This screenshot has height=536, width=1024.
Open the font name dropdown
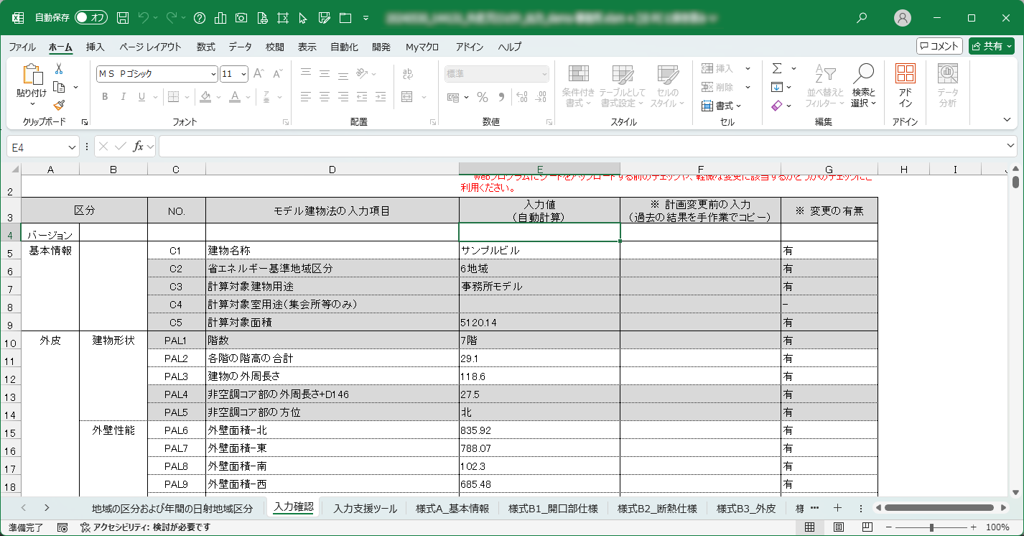tap(213, 73)
